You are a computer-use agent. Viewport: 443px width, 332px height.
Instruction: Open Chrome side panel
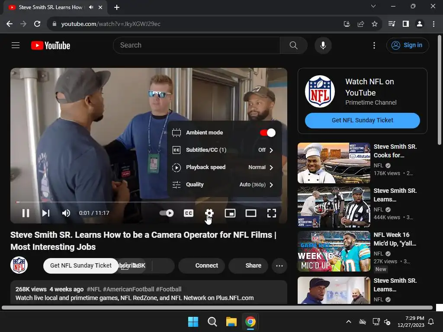pos(406,24)
